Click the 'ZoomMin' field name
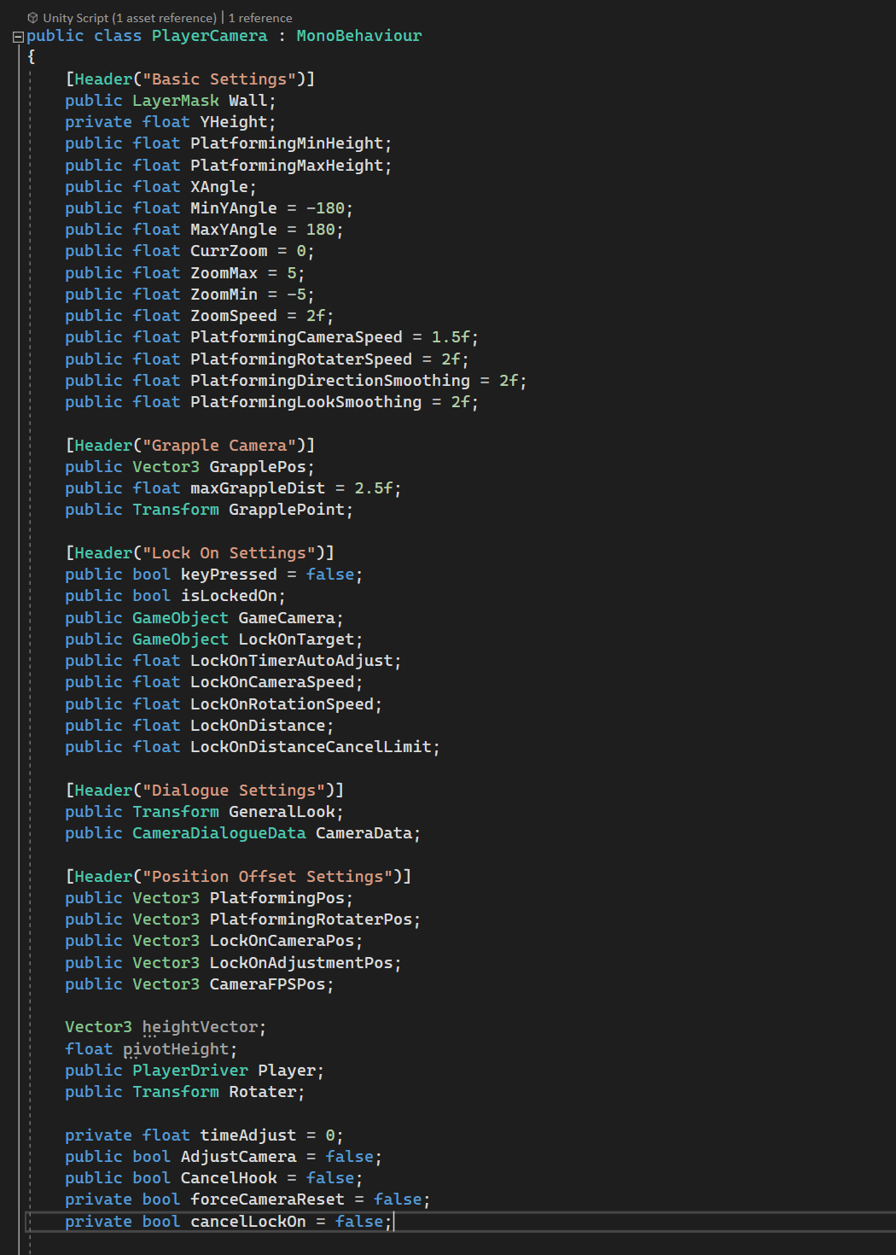The image size is (896, 1255). (224, 295)
